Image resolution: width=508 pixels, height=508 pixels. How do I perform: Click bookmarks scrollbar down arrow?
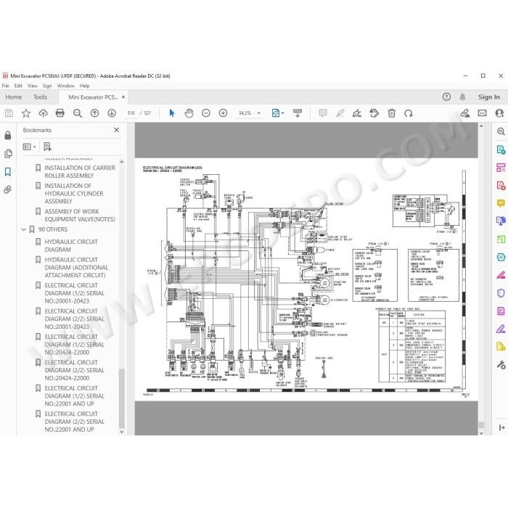point(122,432)
